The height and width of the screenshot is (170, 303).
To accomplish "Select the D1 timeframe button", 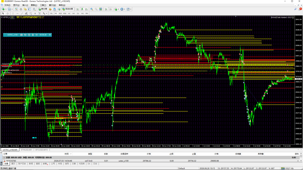I will [x=78, y=13].
